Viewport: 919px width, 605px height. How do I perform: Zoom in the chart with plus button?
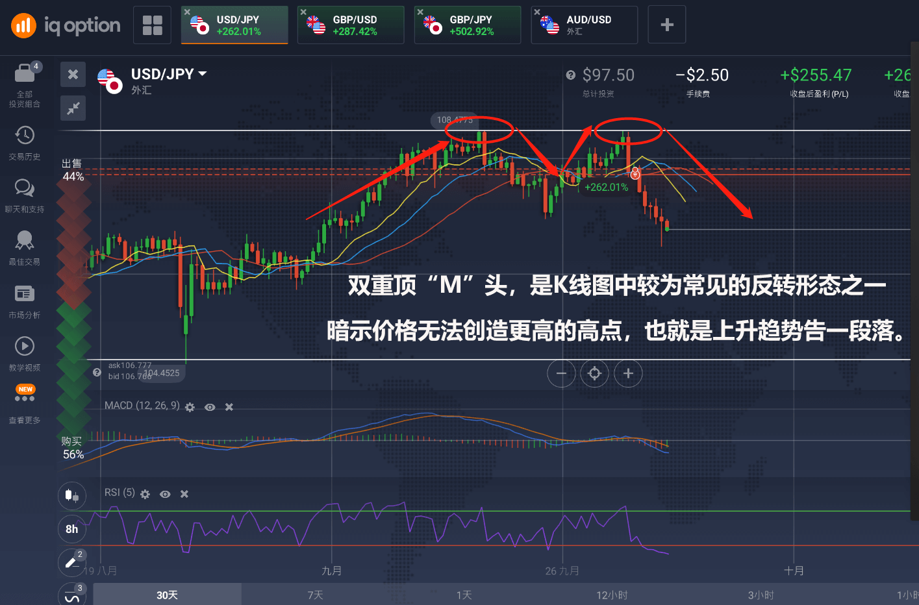pos(628,373)
